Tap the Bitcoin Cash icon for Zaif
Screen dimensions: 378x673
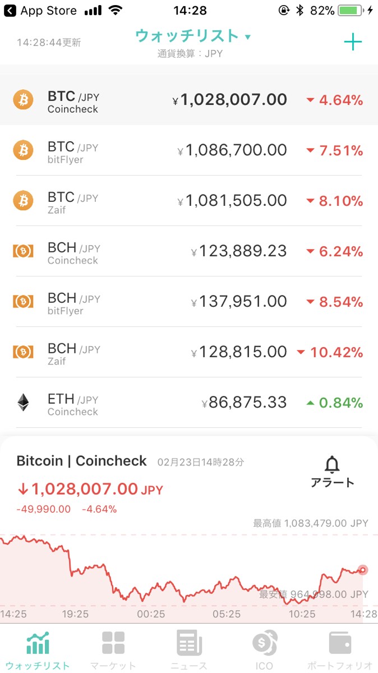23,352
